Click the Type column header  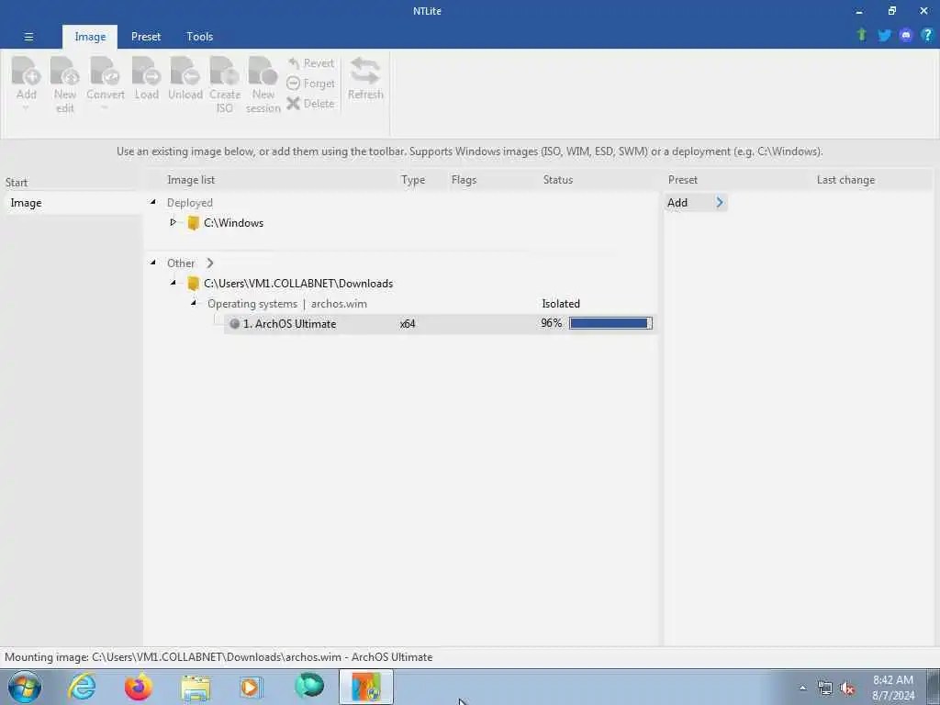point(413,180)
